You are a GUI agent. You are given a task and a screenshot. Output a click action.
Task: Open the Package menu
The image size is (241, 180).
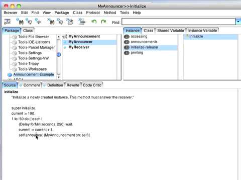[x=62, y=12]
